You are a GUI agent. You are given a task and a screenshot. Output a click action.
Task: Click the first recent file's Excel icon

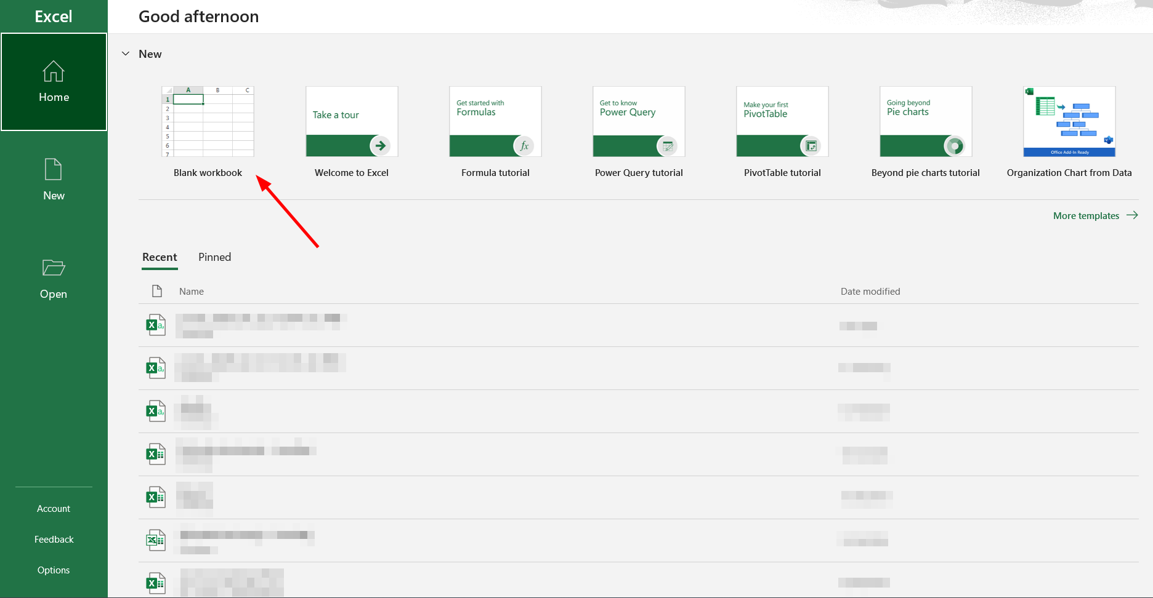156,325
